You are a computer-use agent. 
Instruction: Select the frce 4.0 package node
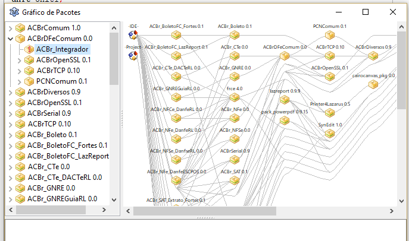(x=235, y=97)
